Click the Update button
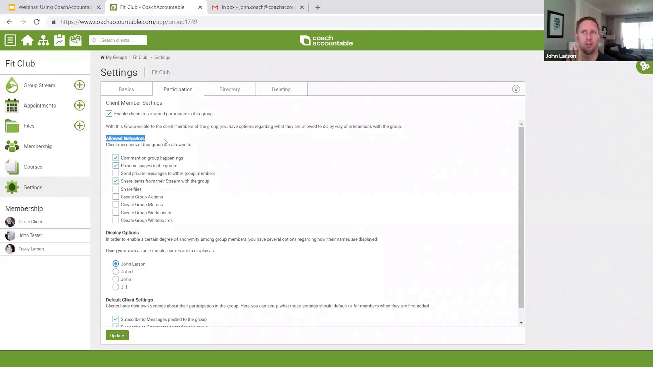Viewport: 653px width, 367px height. point(117,336)
